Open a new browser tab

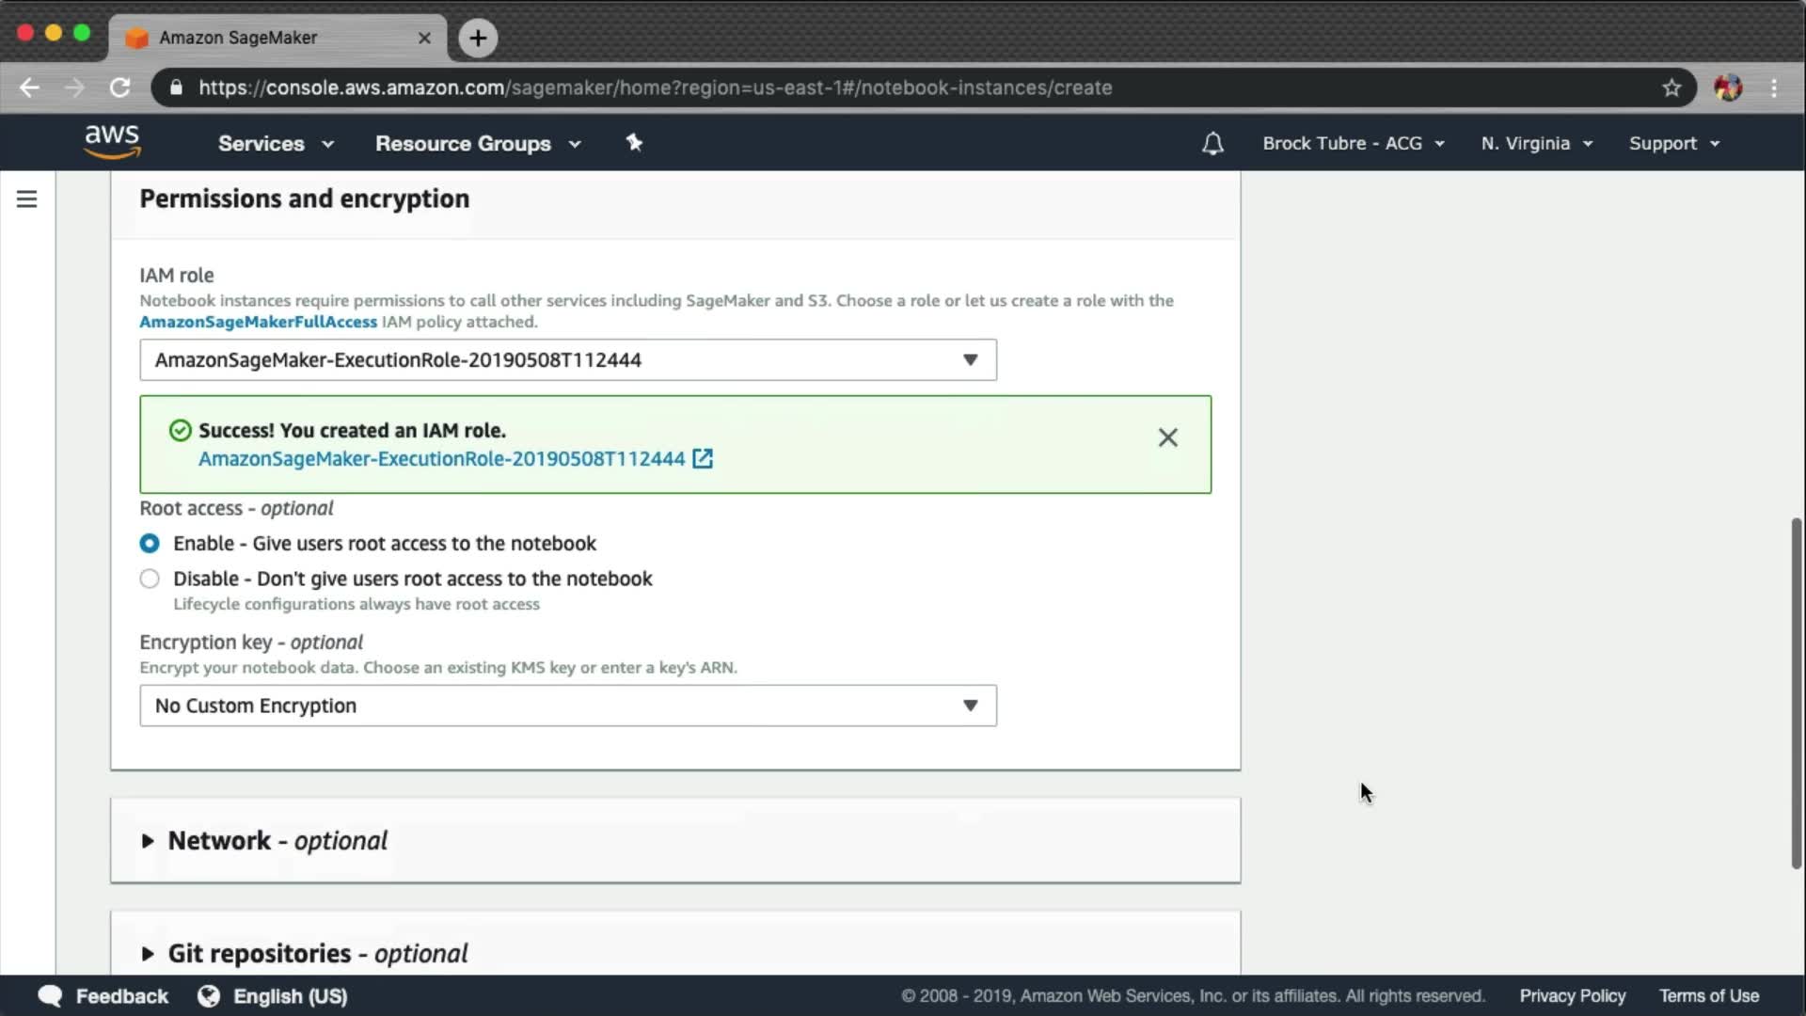(x=478, y=38)
